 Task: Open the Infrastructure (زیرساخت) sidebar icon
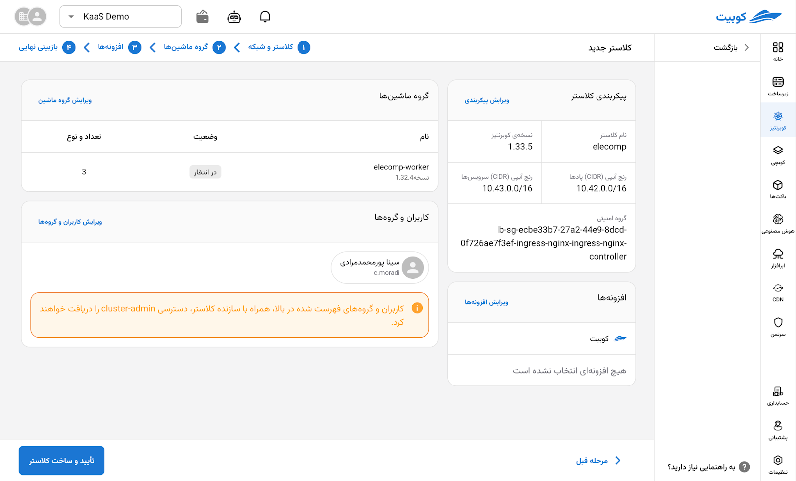click(x=778, y=86)
